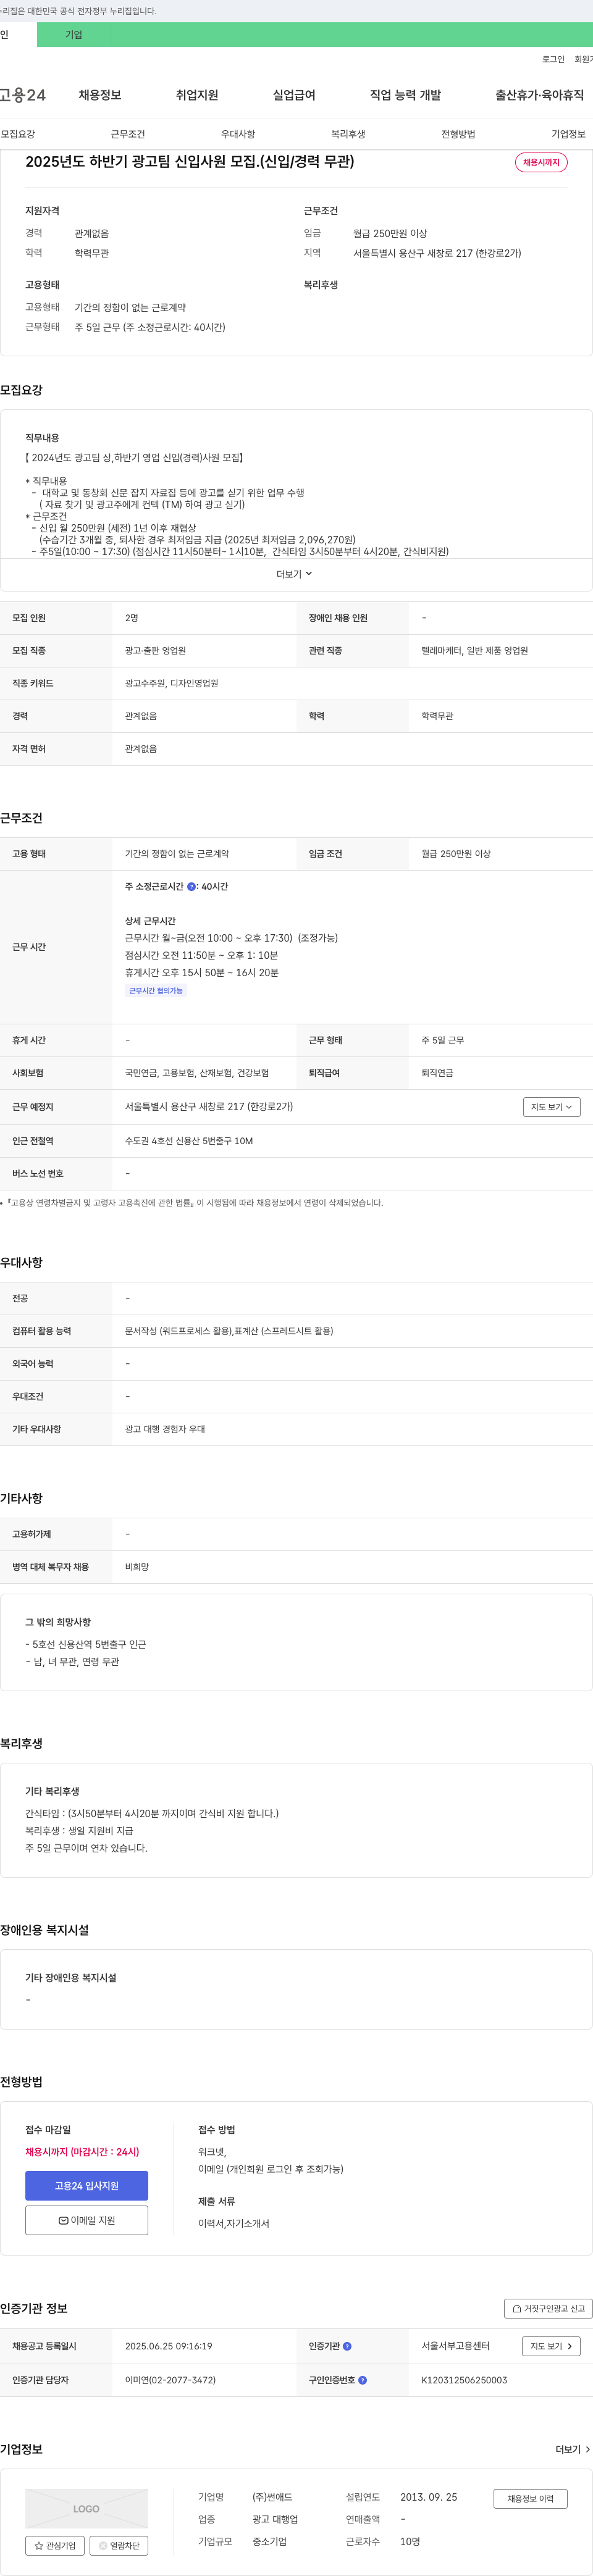Jump to the 근무조건 anchor tab

point(128,134)
